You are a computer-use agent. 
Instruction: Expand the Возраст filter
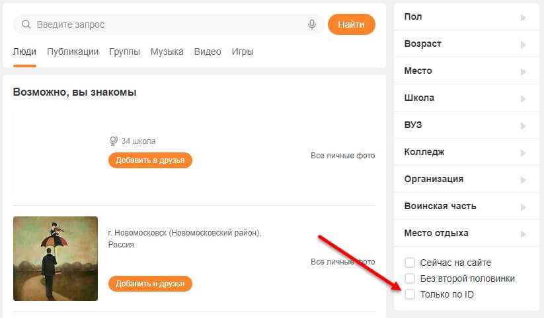523,44
